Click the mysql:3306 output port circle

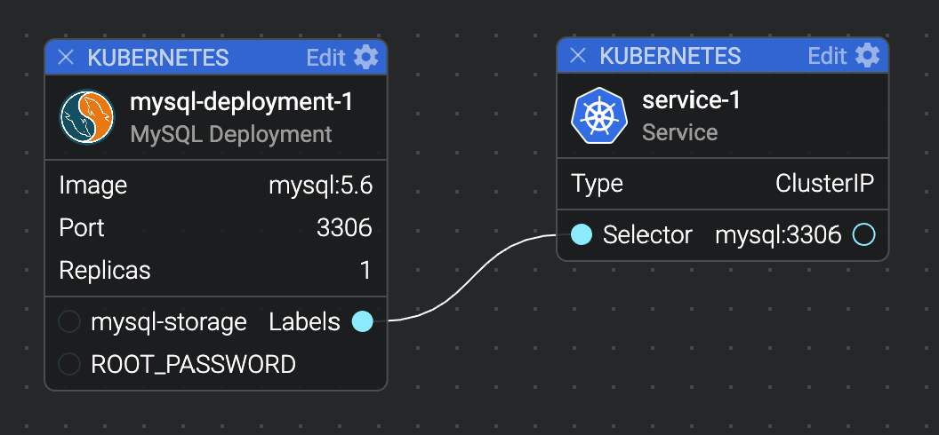pyautogui.click(x=863, y=235)
